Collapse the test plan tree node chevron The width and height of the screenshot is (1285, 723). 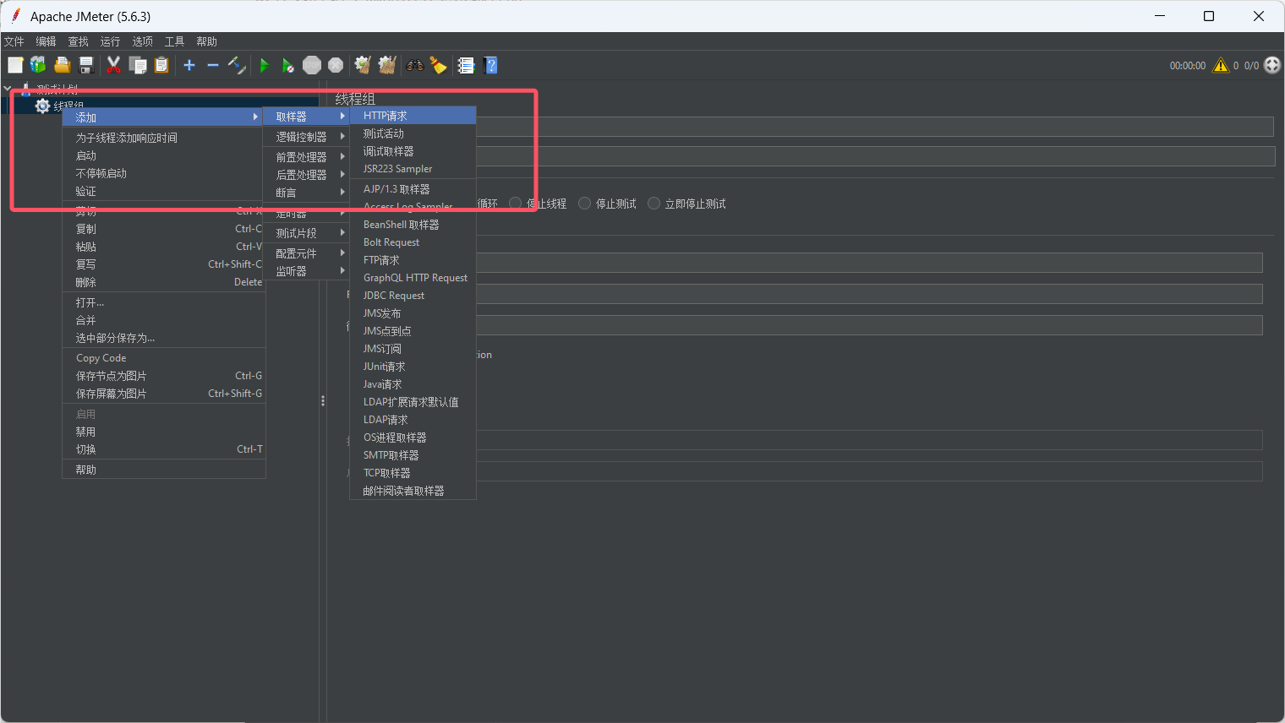click(8, 88)
